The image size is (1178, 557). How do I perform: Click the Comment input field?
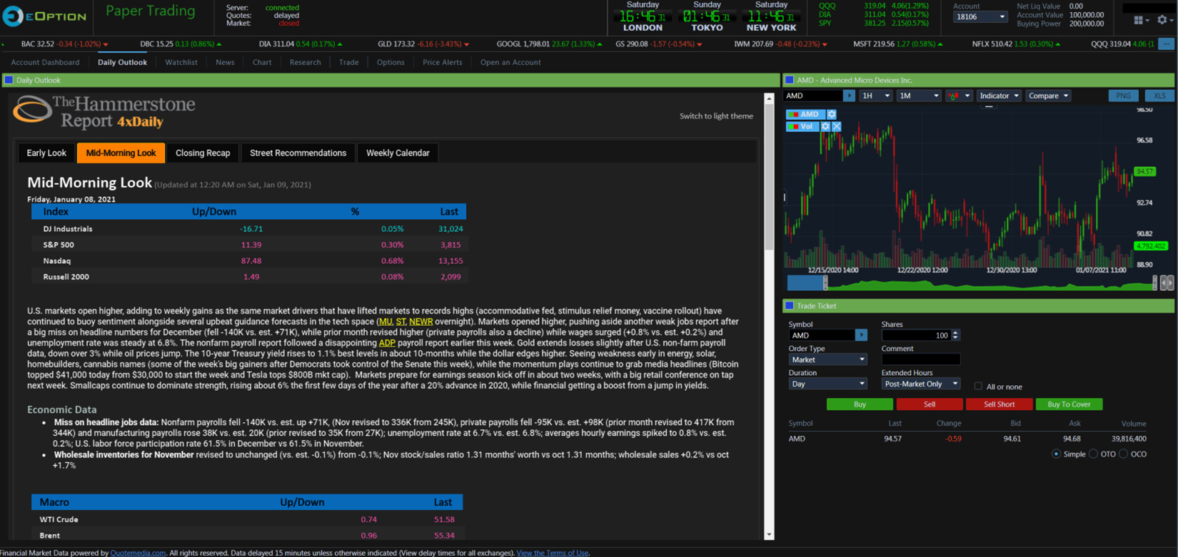coord(921,359)
